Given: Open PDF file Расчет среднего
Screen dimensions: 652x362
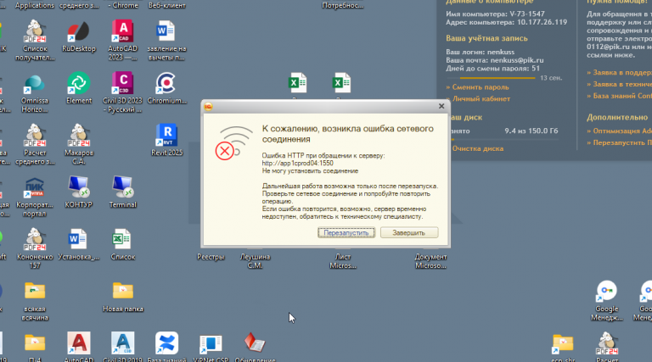Looking at the screenshot, I should pyautogui.click(x=35, y=145).
